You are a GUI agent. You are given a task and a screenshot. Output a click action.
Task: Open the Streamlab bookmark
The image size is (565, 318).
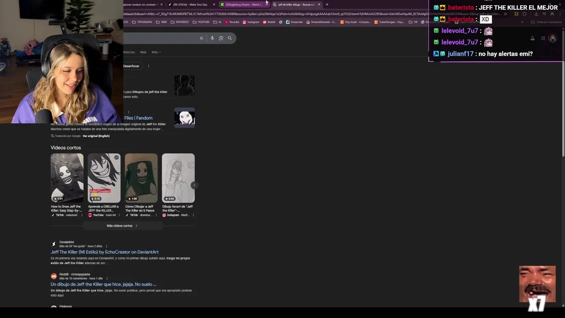(294, 22)
